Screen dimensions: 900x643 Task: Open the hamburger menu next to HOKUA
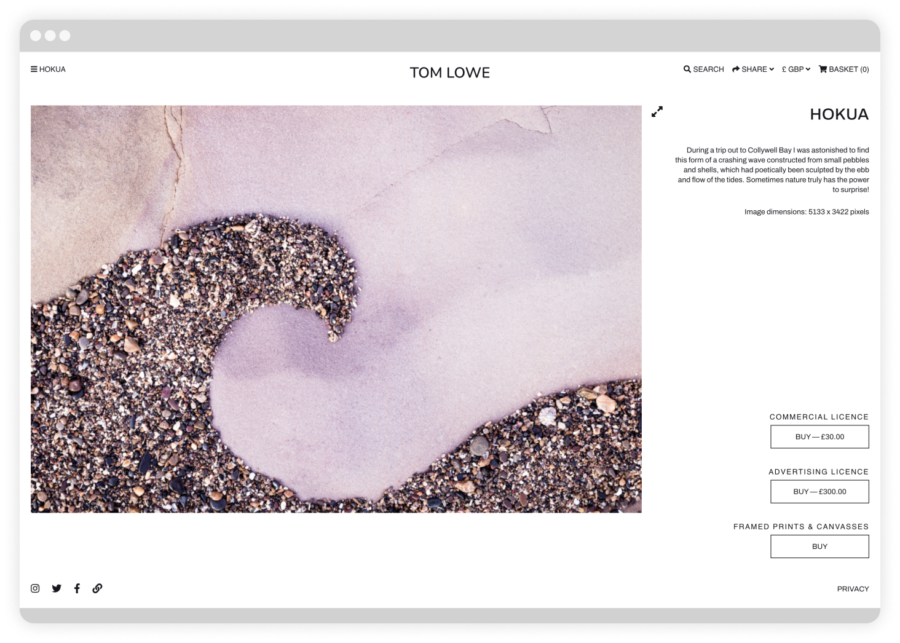(34, 69)
